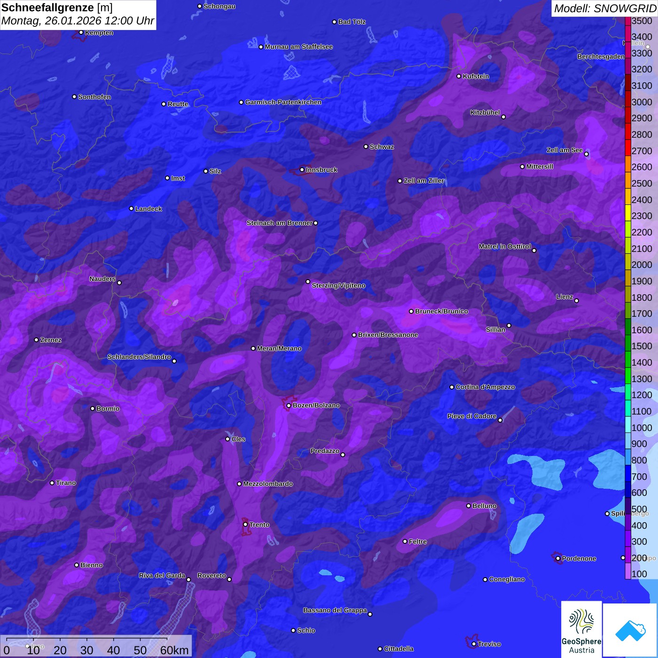
Task: Click the Sillian label
Action: pos(495,329)
